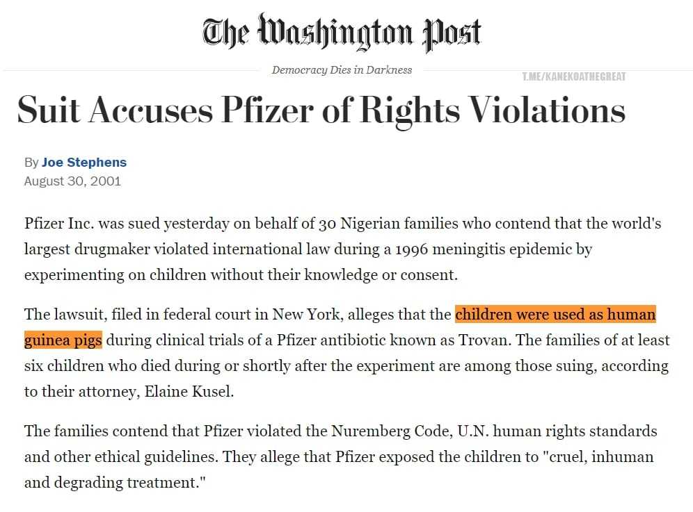Click 'and degrading treatment.' closing line
Viewport: 693px width, 512px height.
[x=115, y=483]
